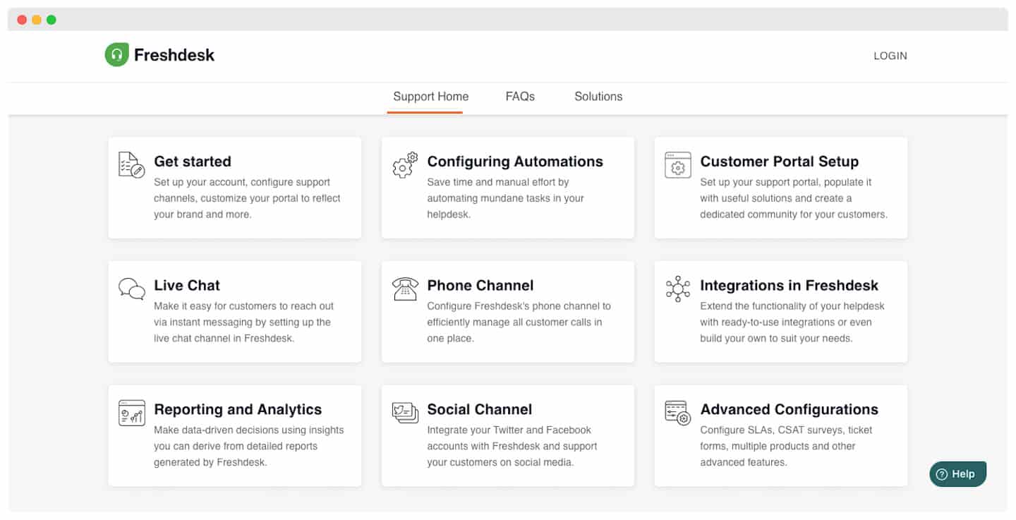Click the Phone Channel telephone icon
The height and width of the screenshot is (520, 1016).
[x=405, y=289]
